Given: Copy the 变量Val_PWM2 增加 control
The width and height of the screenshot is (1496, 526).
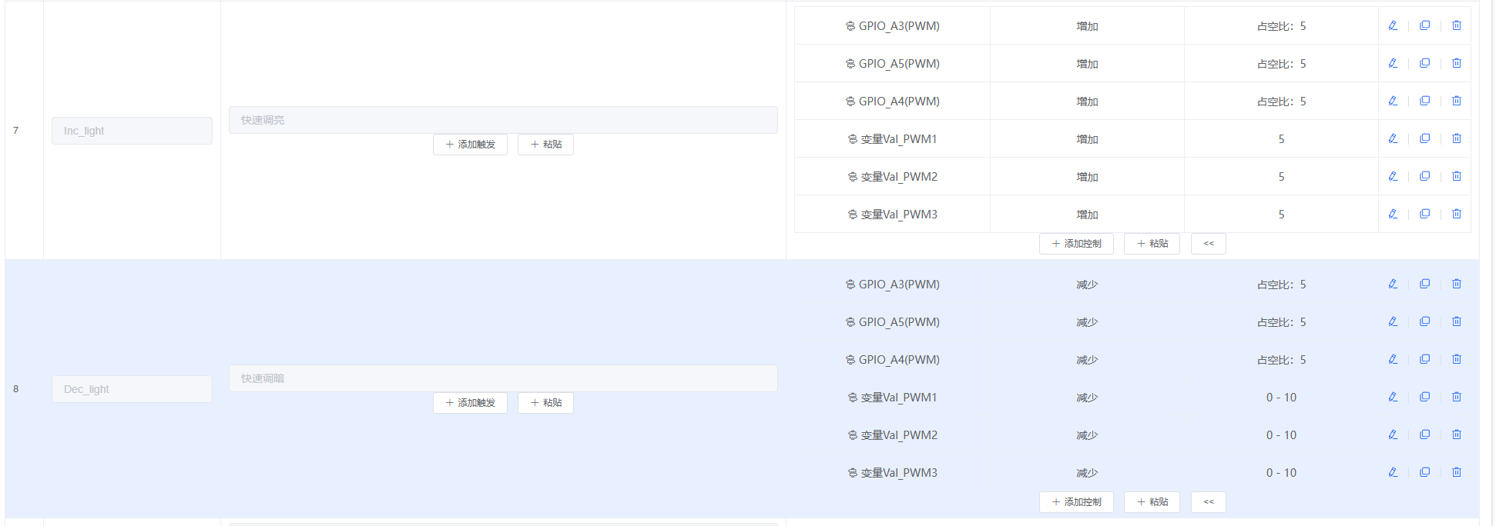Looking at the screenshot, I should 1424,176.
